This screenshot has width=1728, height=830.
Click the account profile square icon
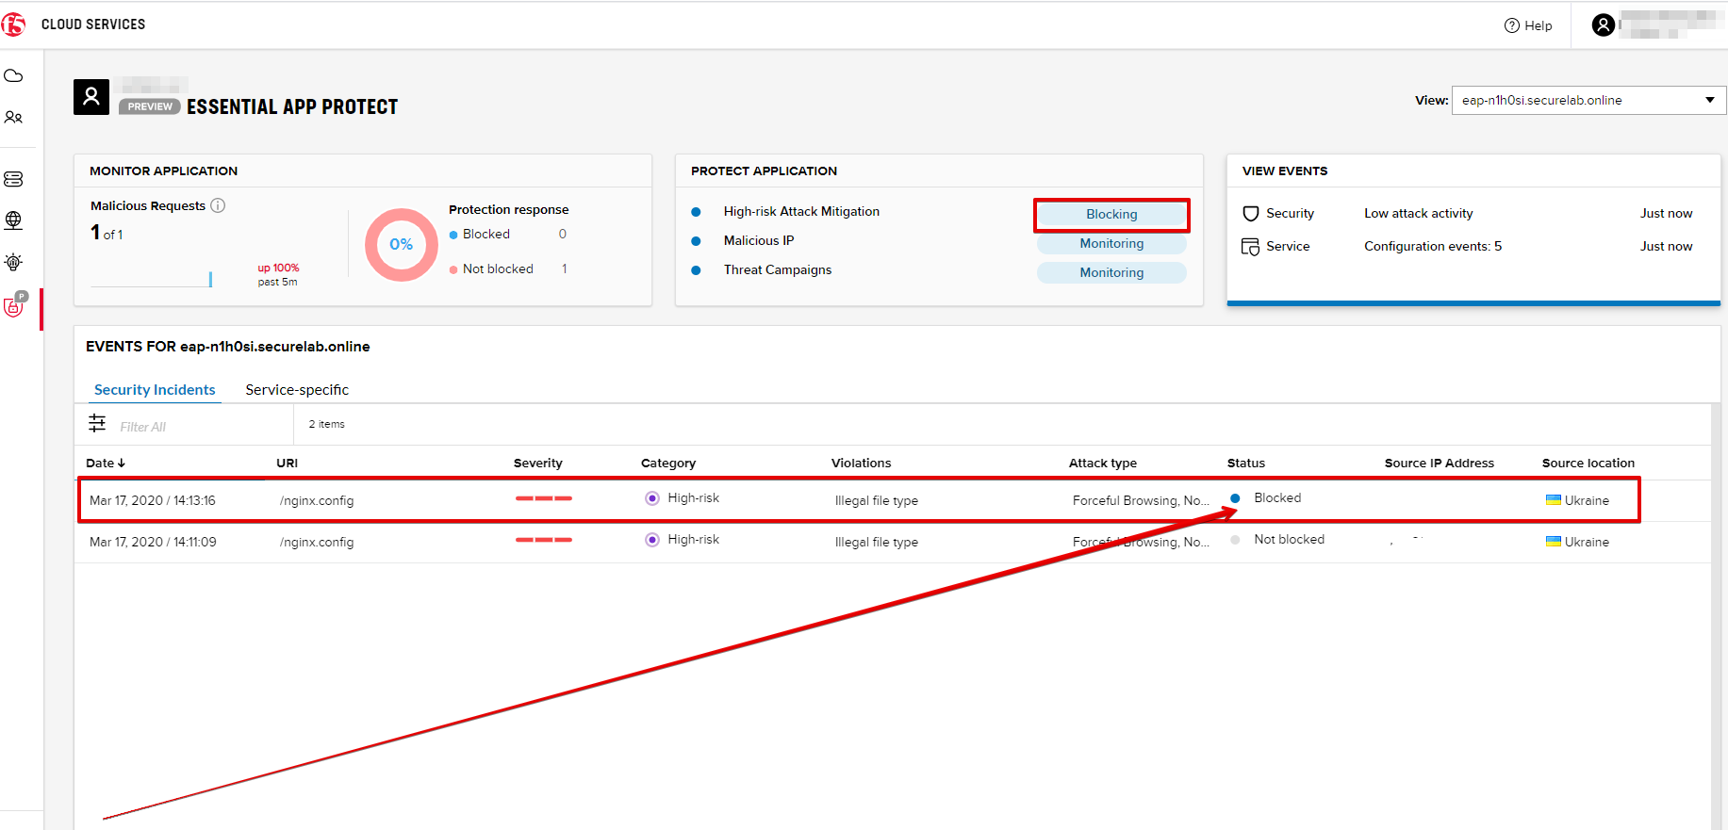click(x=91, y=97)
